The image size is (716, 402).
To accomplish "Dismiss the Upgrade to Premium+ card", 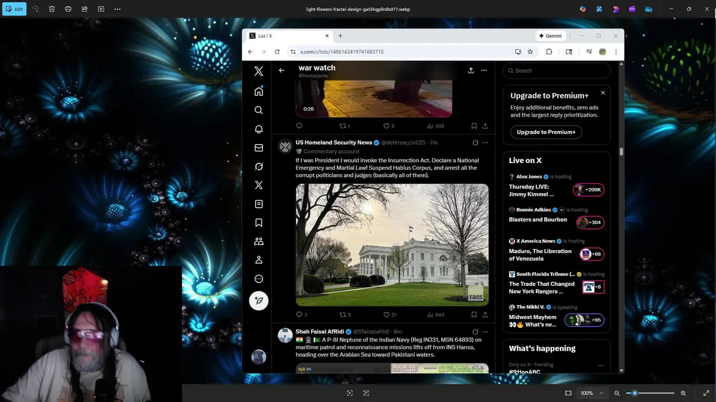I will point(602,93).
